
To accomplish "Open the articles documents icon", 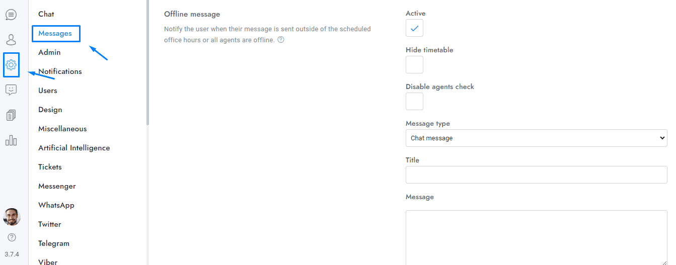I will (x=11, y=115).
